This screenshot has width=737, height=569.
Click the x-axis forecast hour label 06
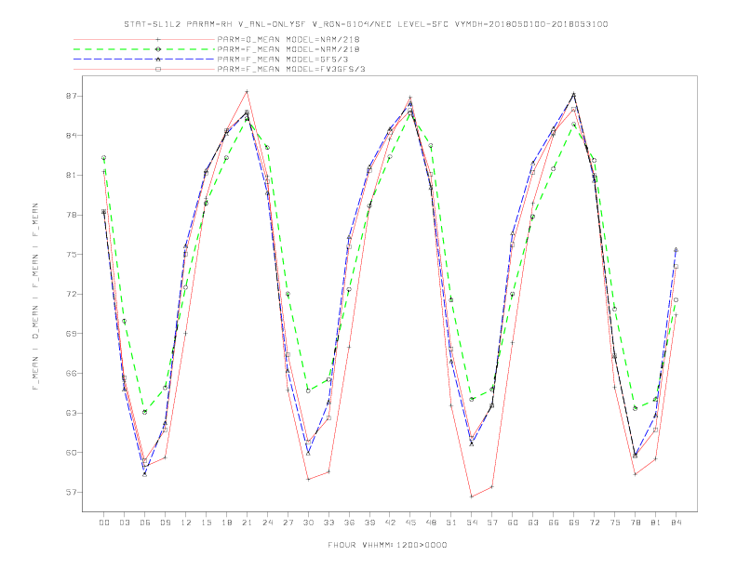pos(145,523)
